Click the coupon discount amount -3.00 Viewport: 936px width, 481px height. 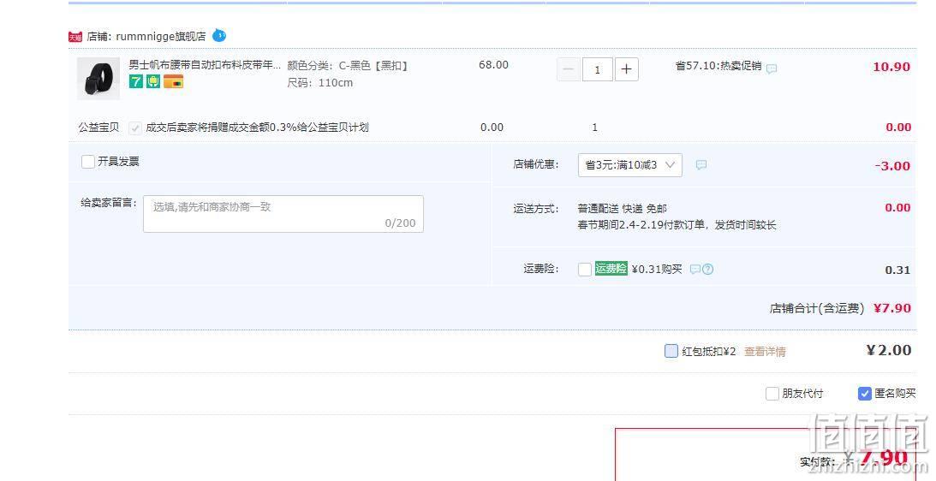point(892,166)
